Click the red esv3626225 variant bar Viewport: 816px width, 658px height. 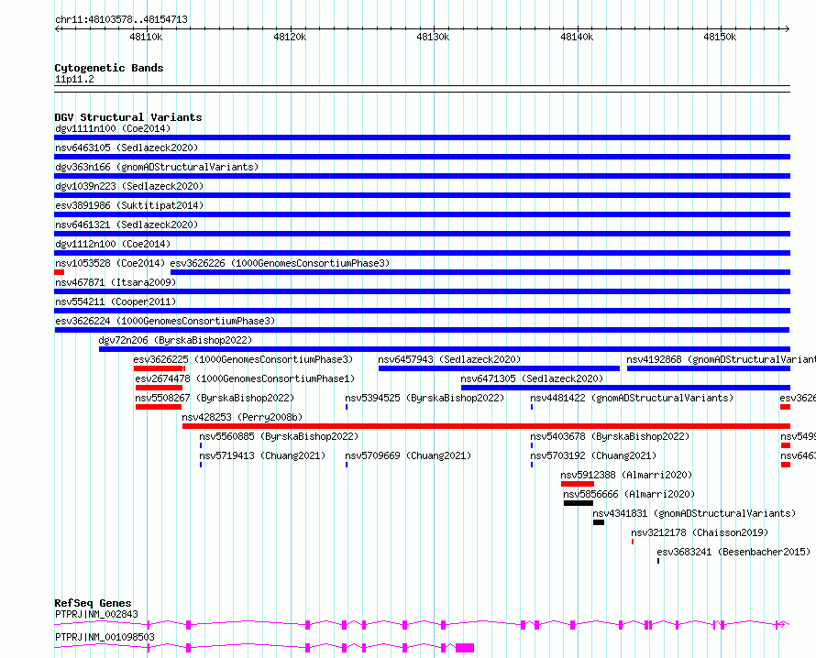click(160, 368)
